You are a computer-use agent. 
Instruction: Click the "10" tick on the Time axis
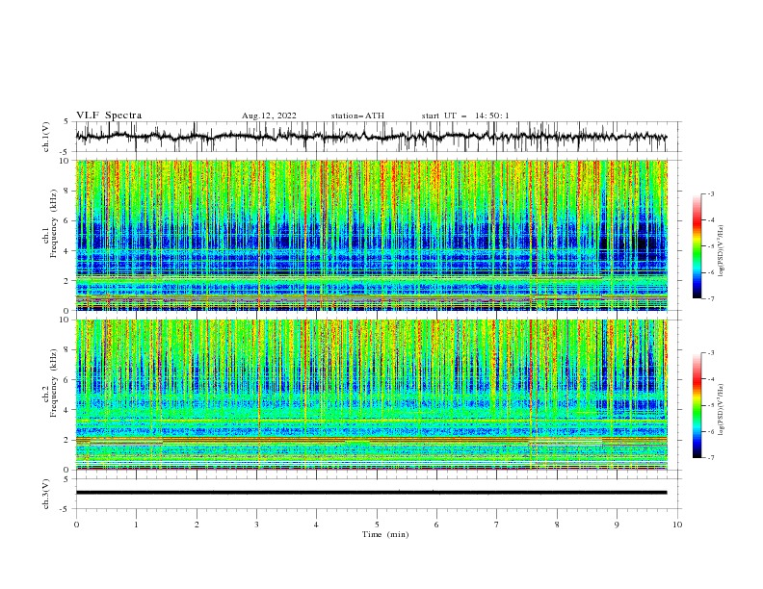[677, 525]
